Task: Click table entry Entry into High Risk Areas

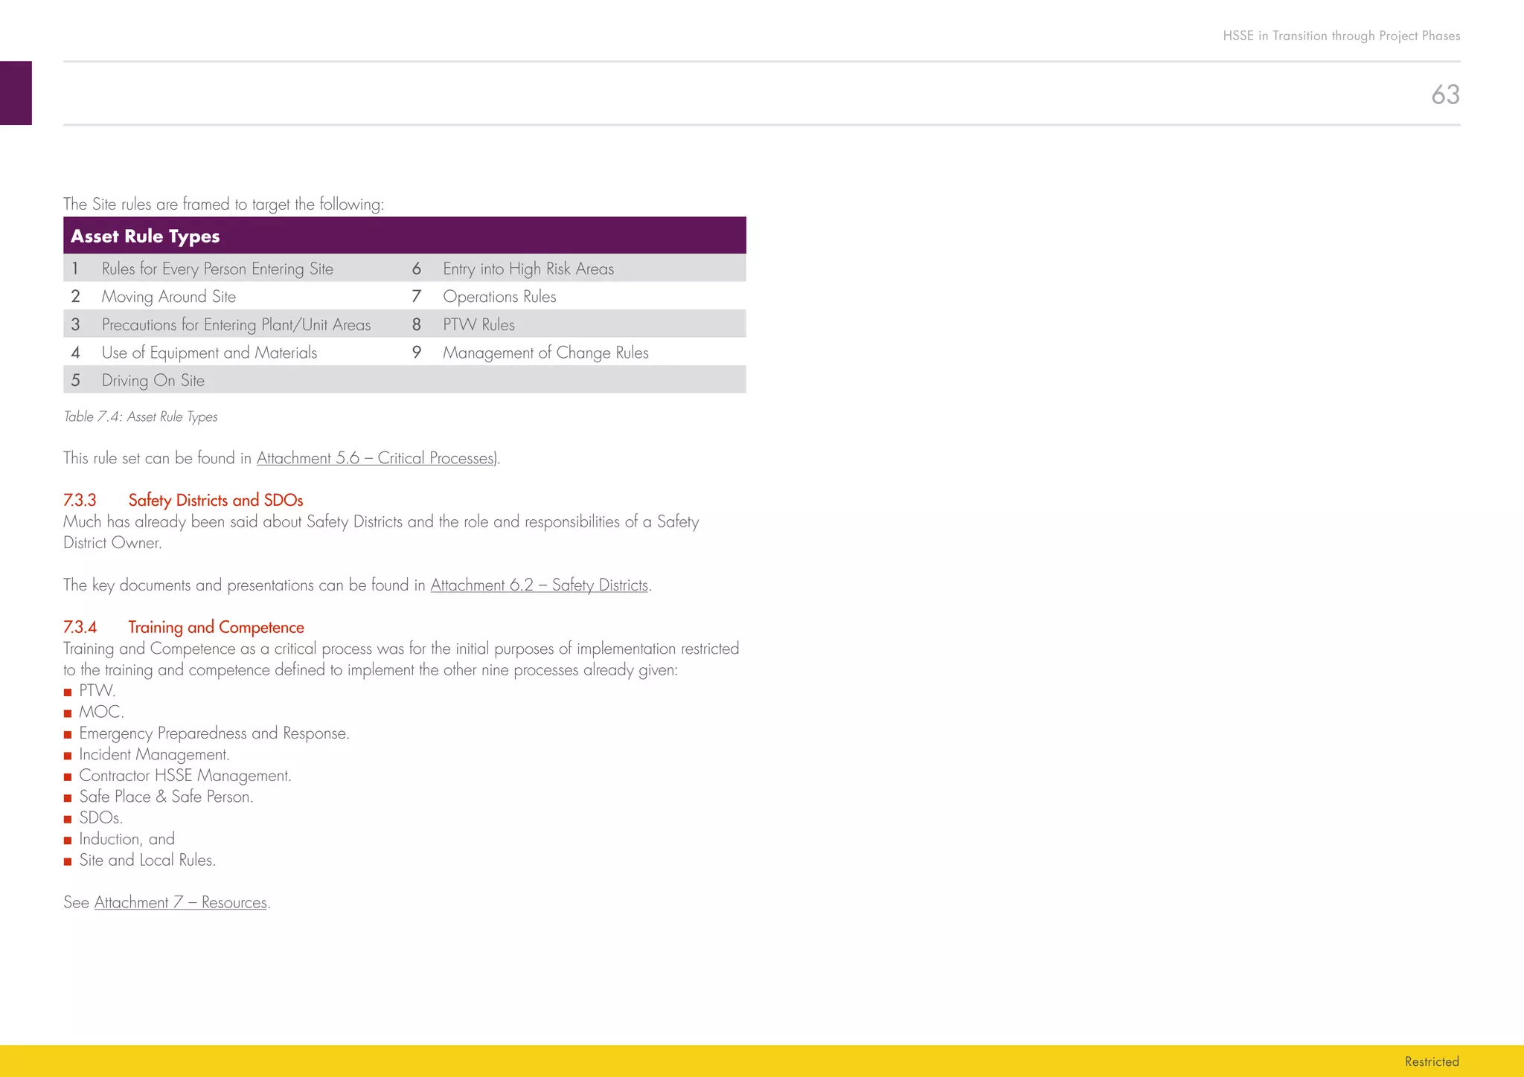Action: tap(528, 269)
